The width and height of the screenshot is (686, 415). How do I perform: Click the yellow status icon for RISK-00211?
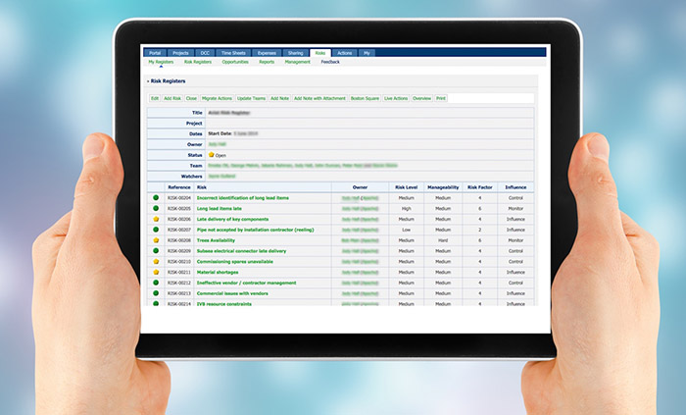pyautogui.click(x=156, y=272)
